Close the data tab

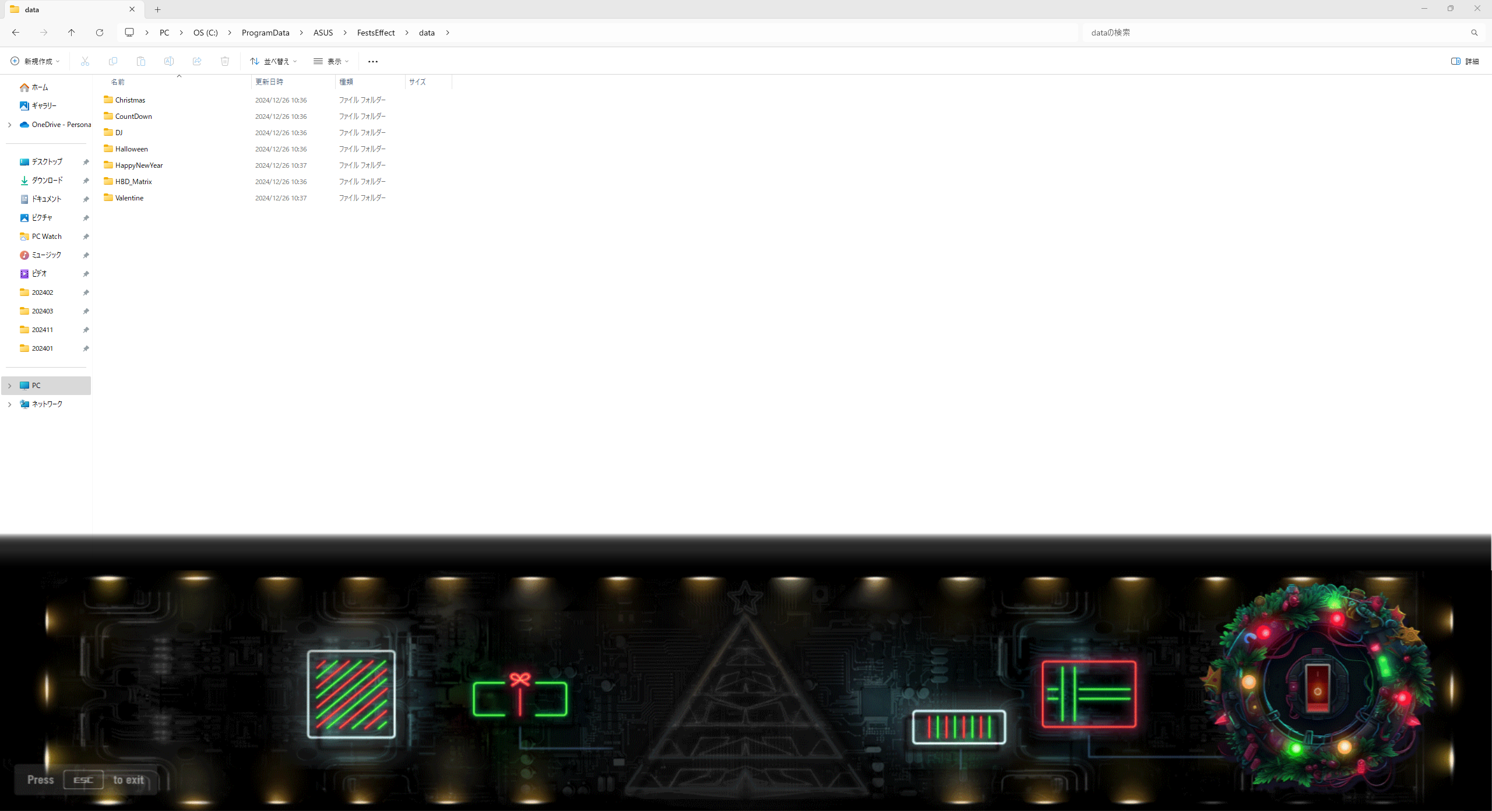(132, 9)
